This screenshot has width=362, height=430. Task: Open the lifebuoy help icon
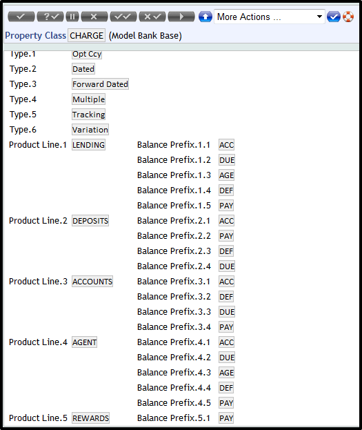coord(348,17)
